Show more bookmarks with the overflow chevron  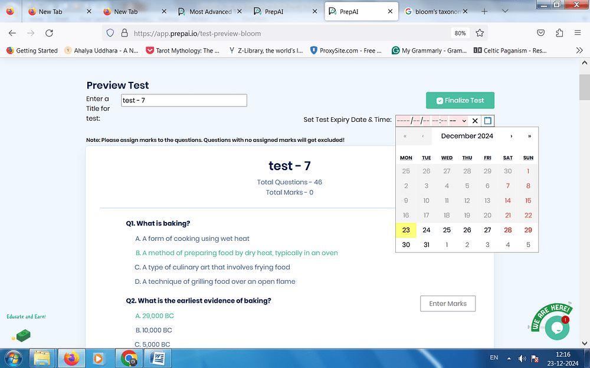click(579, 51)
